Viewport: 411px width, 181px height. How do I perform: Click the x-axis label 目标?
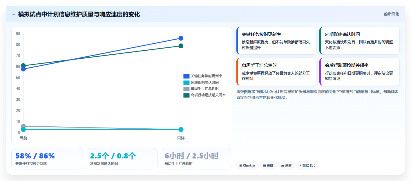[x=181, y=138]
